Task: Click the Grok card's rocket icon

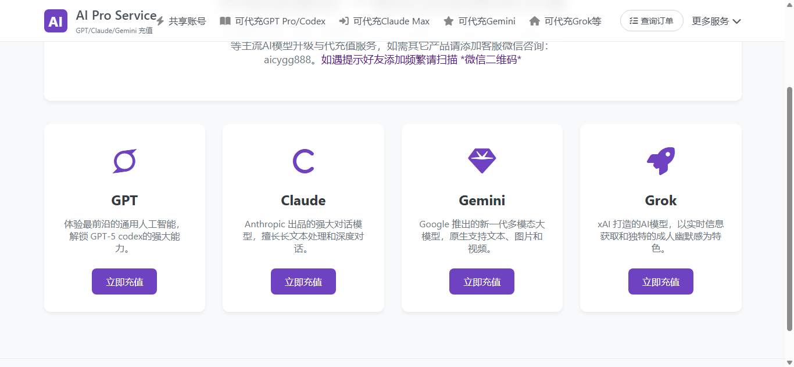Action: (x=661, y=161)
